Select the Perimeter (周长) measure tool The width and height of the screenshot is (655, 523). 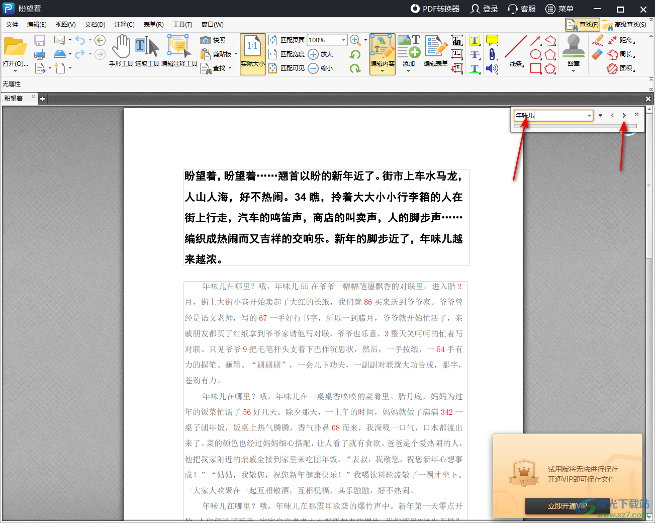point(621,54)
